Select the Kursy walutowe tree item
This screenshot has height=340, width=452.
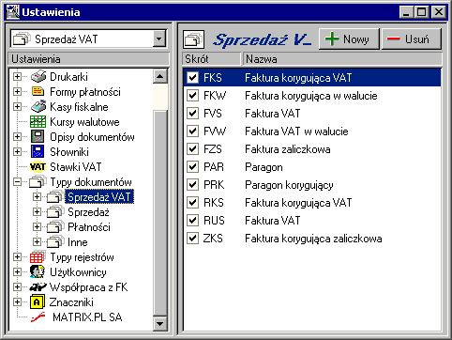tap(84, 122)
